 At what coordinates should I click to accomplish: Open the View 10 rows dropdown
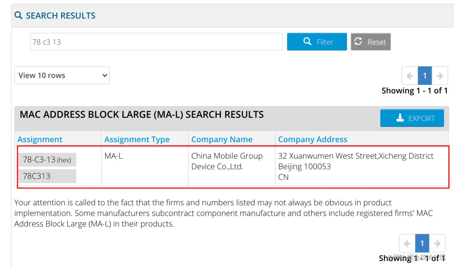tap(62, 75)
